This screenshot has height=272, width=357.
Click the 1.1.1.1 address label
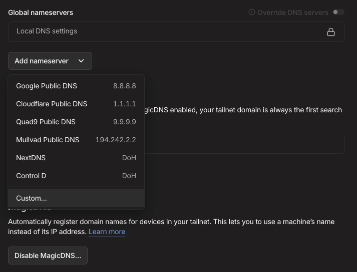[124, 104]
